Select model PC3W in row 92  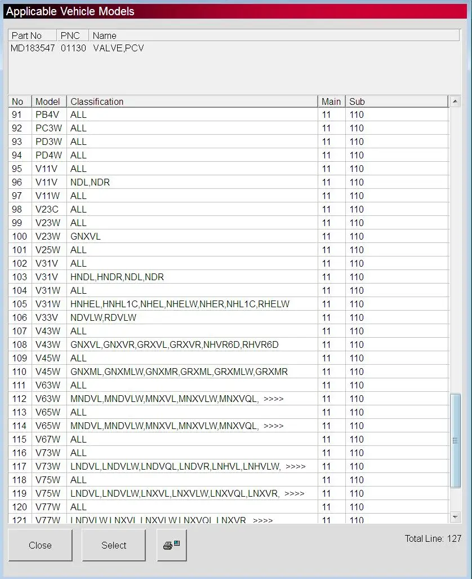48,128
